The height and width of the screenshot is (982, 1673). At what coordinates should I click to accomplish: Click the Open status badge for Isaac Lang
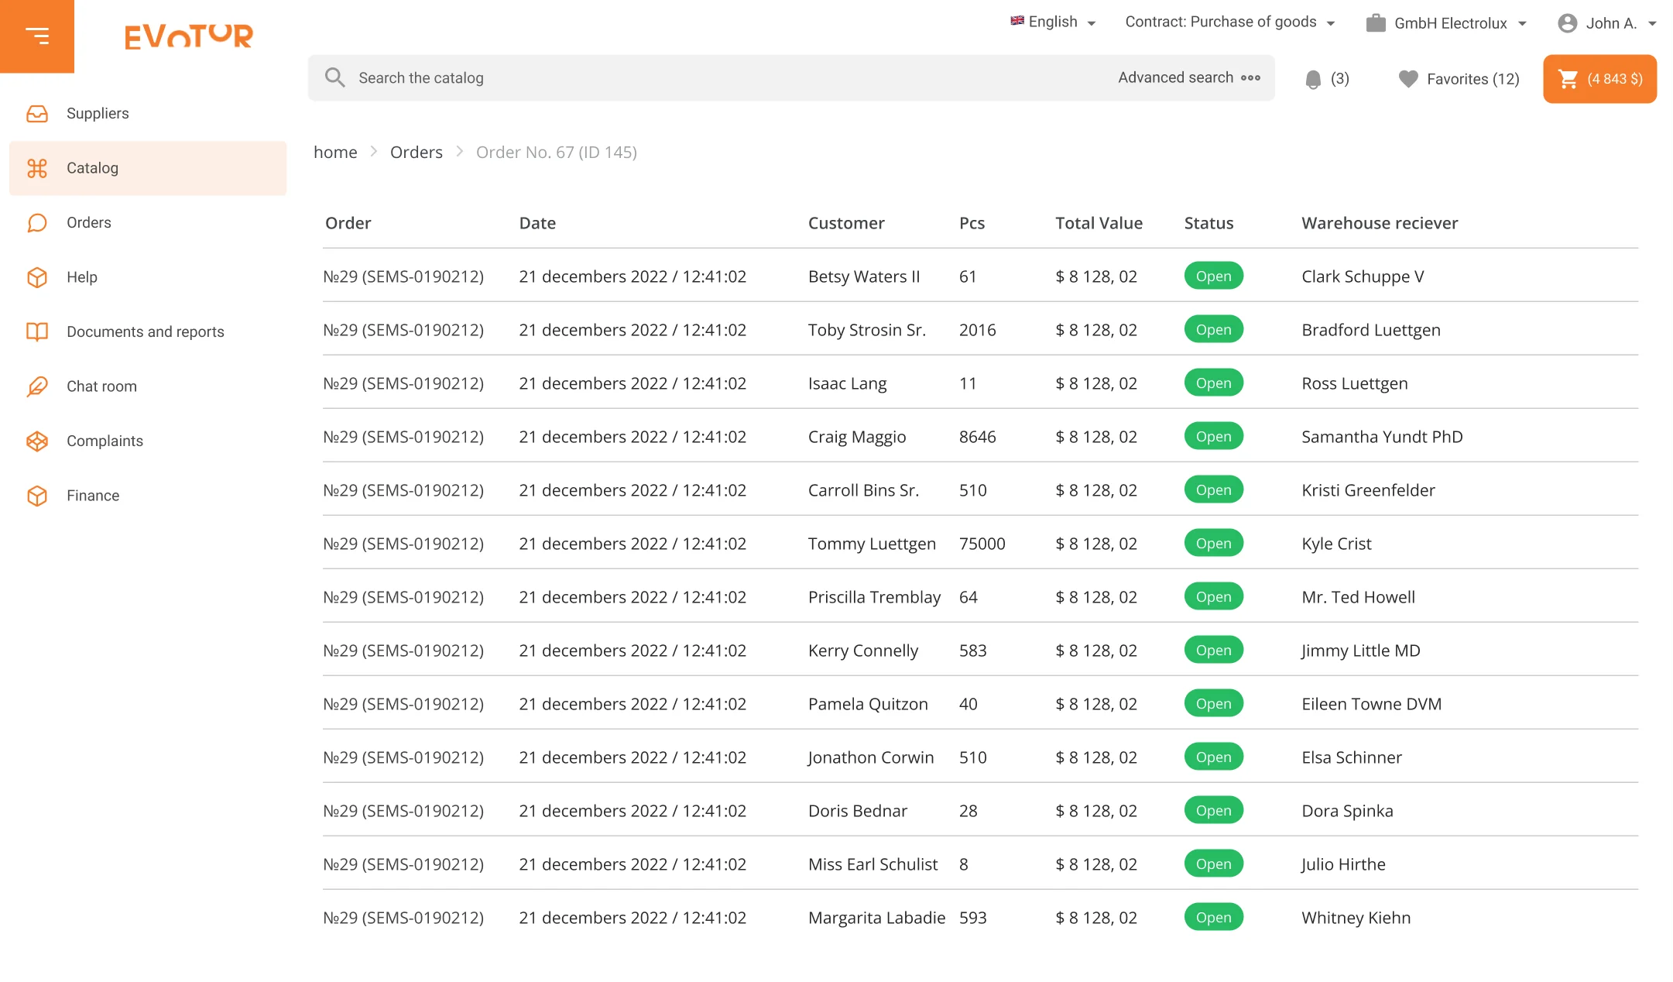pos(1214,383)
